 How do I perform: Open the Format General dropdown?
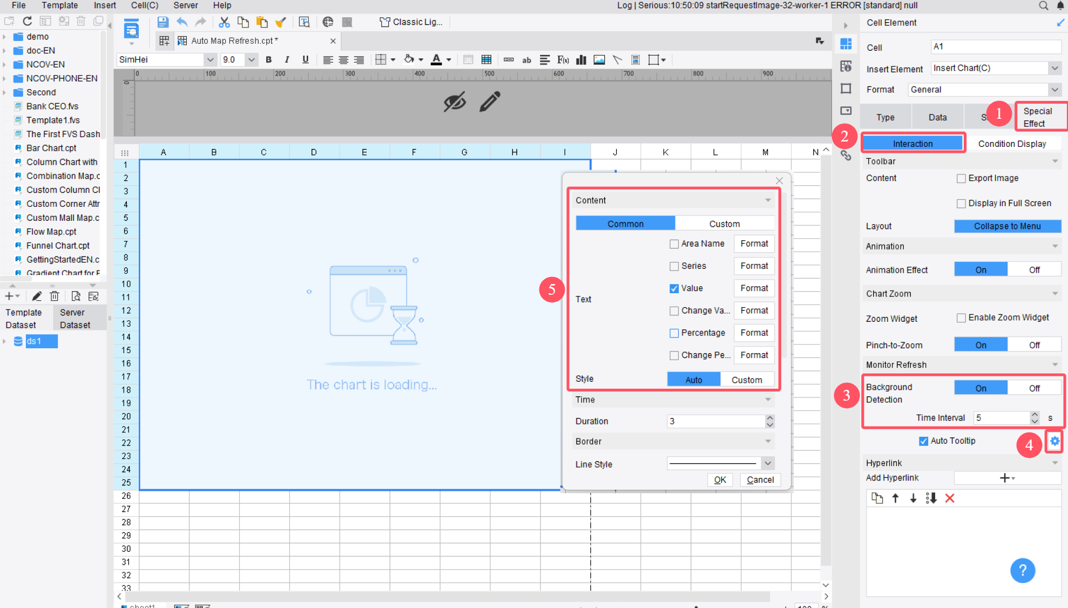tap(1055, 90)
